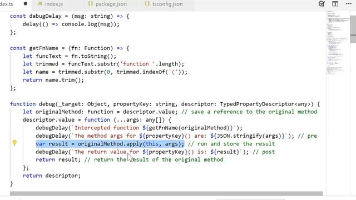Open changes icon in editor title bar
356x200 pixels.
322,4
